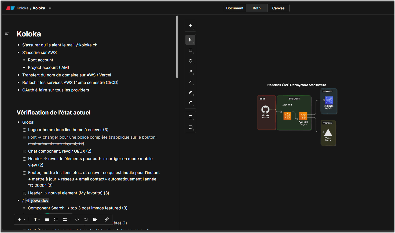The width and height of the screenshot is (395, 233).
Task: Select the Line tool
Action: tap(190, 82)
